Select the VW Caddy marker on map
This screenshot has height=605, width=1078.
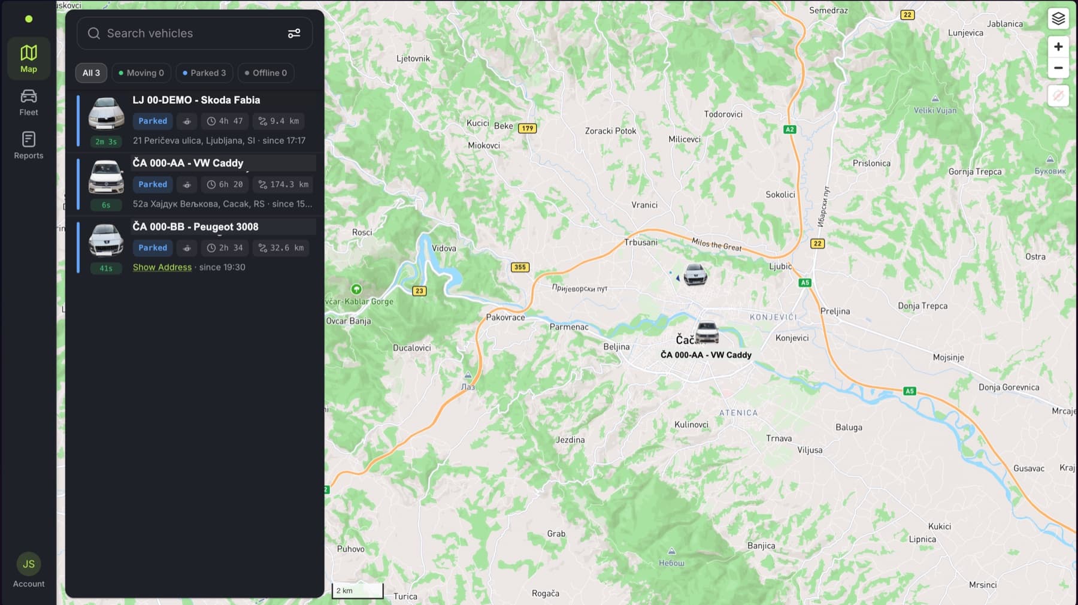coord(707,332)
